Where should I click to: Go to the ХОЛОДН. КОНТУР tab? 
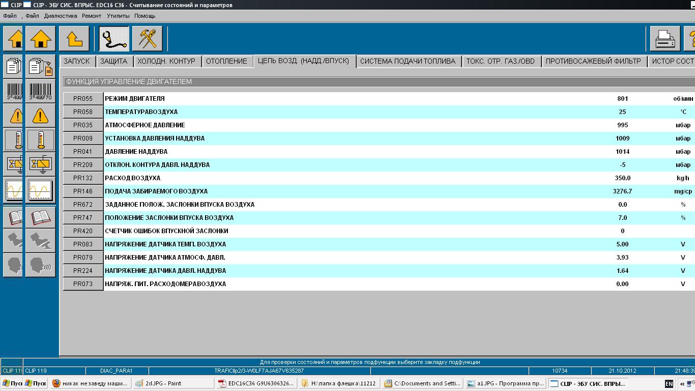pyautogui.click(x=166, y=61)
